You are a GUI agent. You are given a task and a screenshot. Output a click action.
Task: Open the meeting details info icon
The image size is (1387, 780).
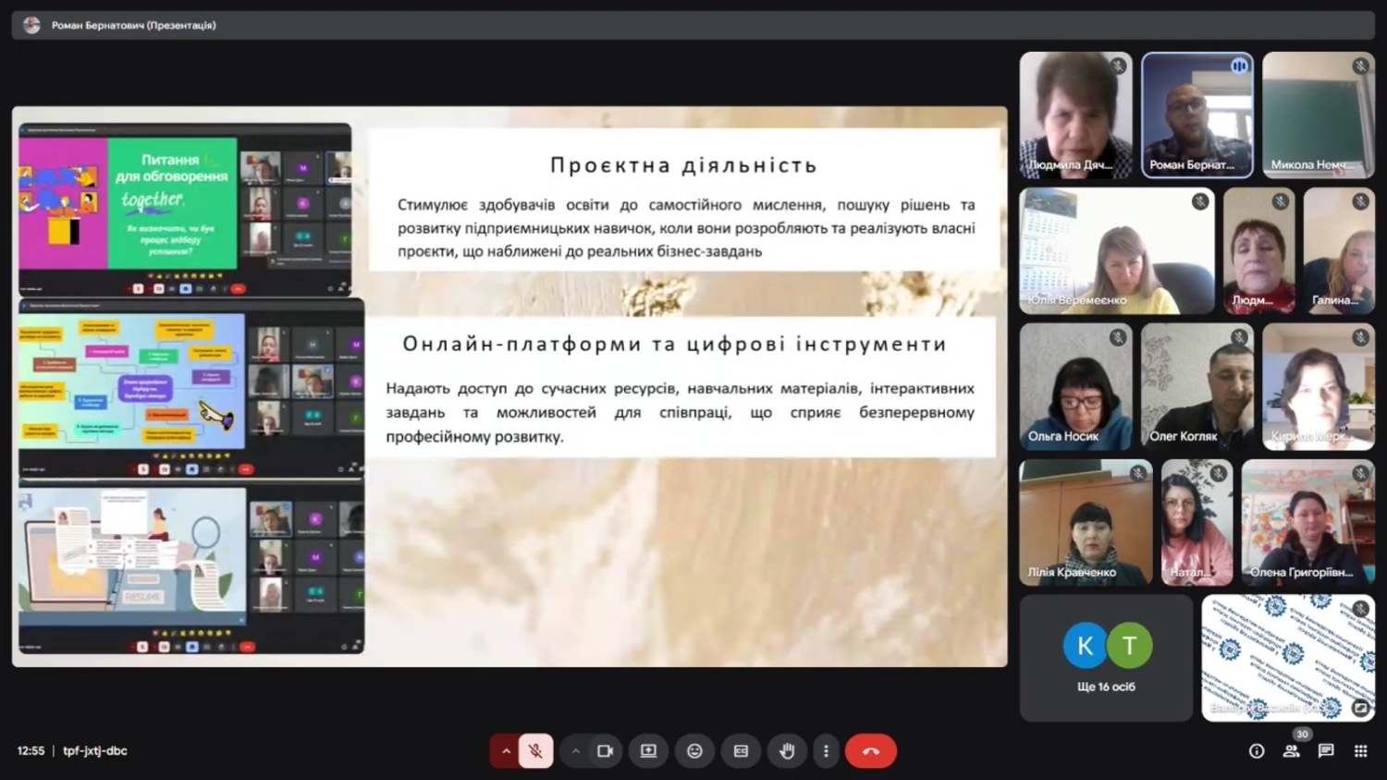[x=1257, y=751]
